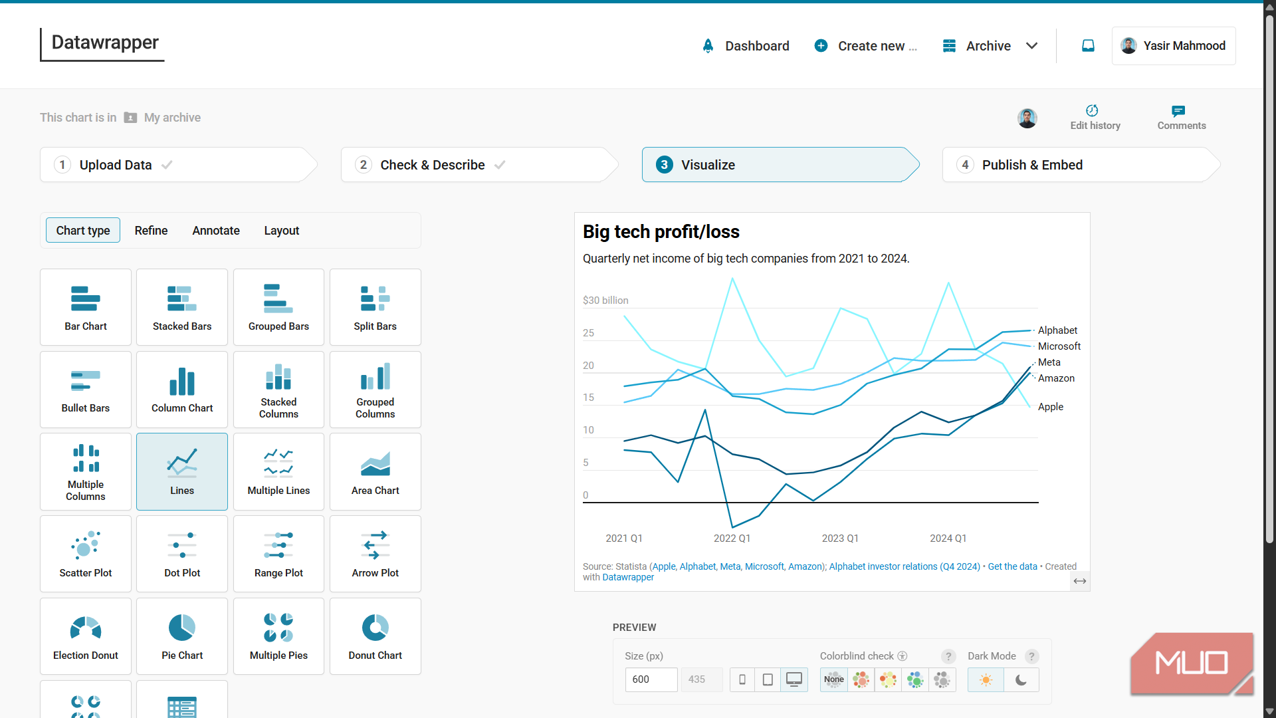
Task: Select the Bar Chart type
Action: point(86,307)
